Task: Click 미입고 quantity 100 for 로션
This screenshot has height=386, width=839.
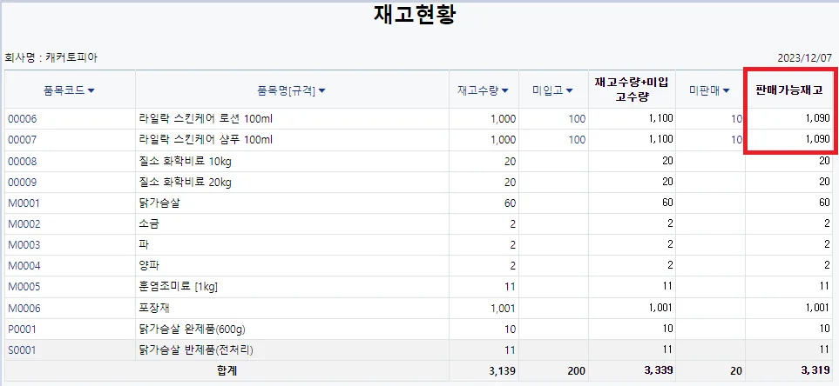Action: click(x=578, y=118)
